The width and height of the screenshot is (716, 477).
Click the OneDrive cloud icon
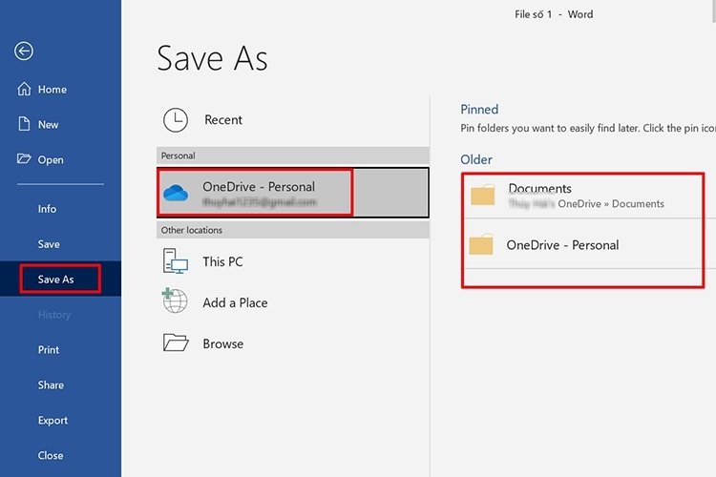(176, 193)
